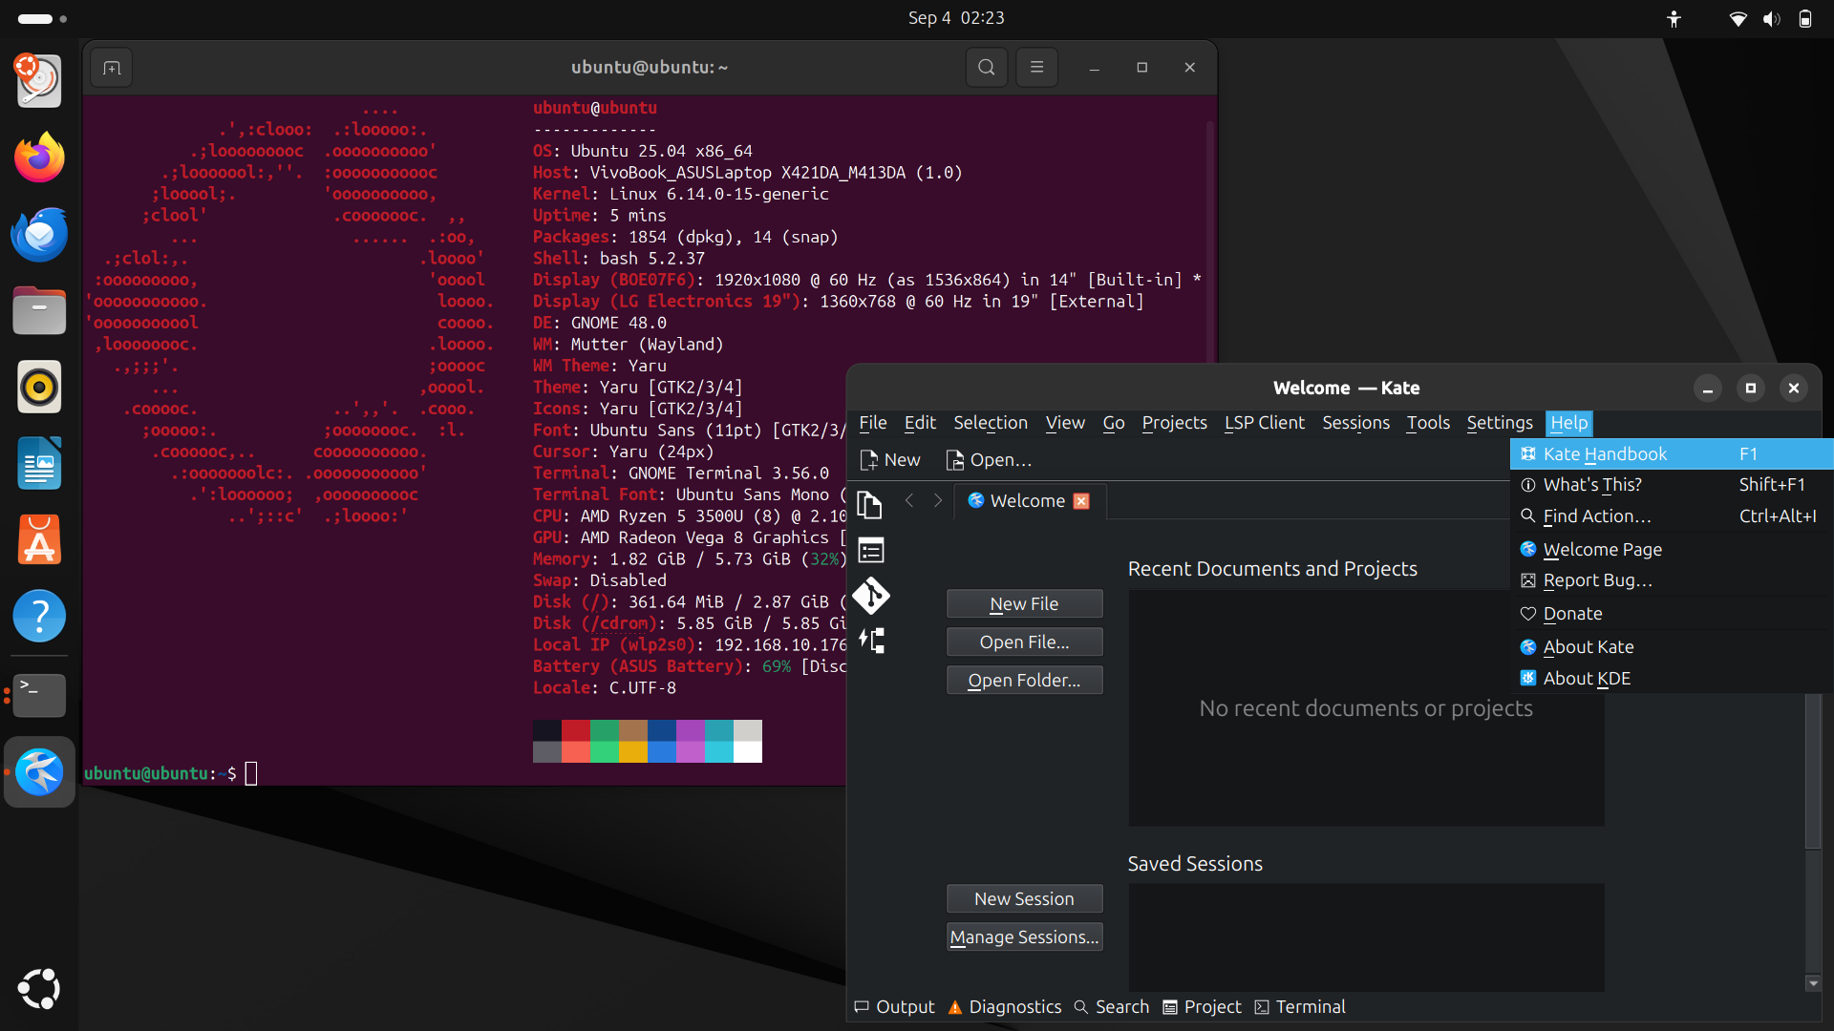Click the Open... toolbar button in Kate
Viewport: 1834px width, 1031px height.
[989, 460]
